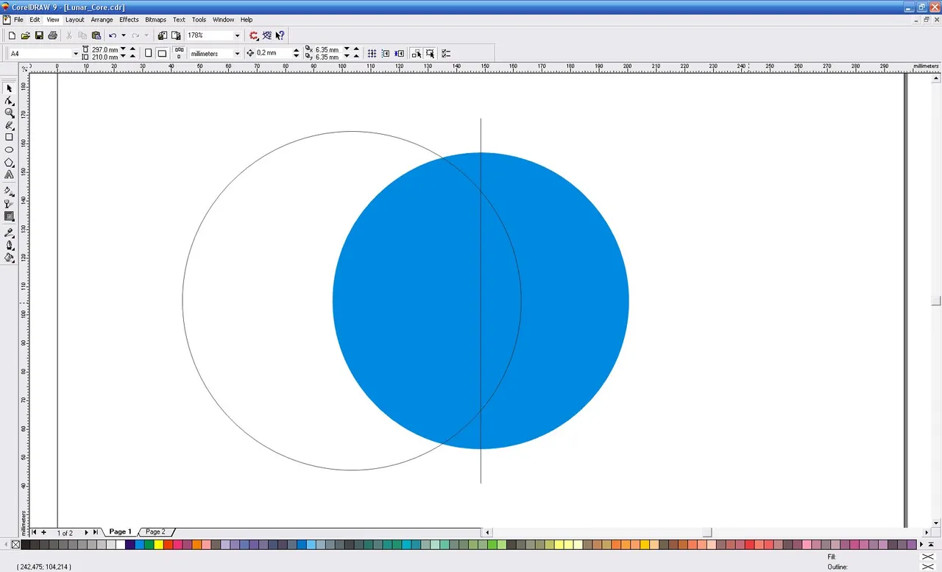This screenshot has height=572, width=942.
Task: Select the Rectangle tool
Action: (x=9, y=137)
